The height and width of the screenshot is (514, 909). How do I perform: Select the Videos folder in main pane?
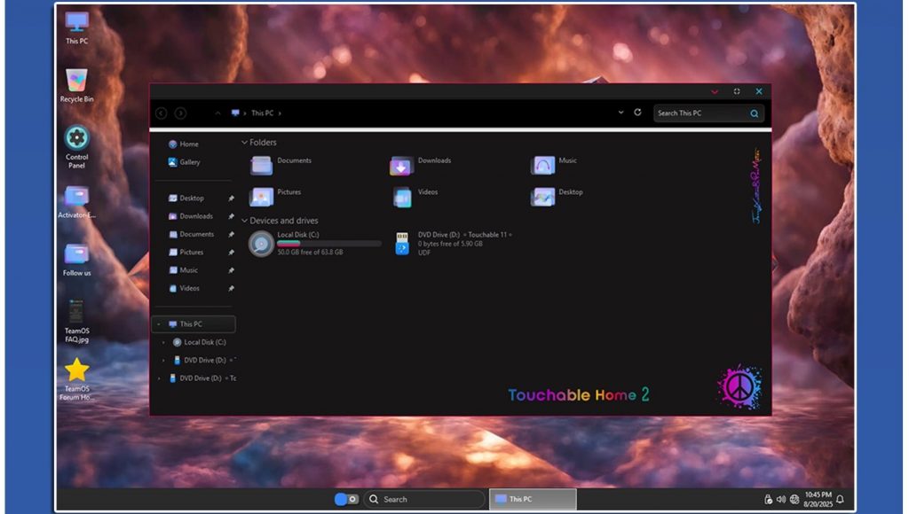[x=415, y=197]
